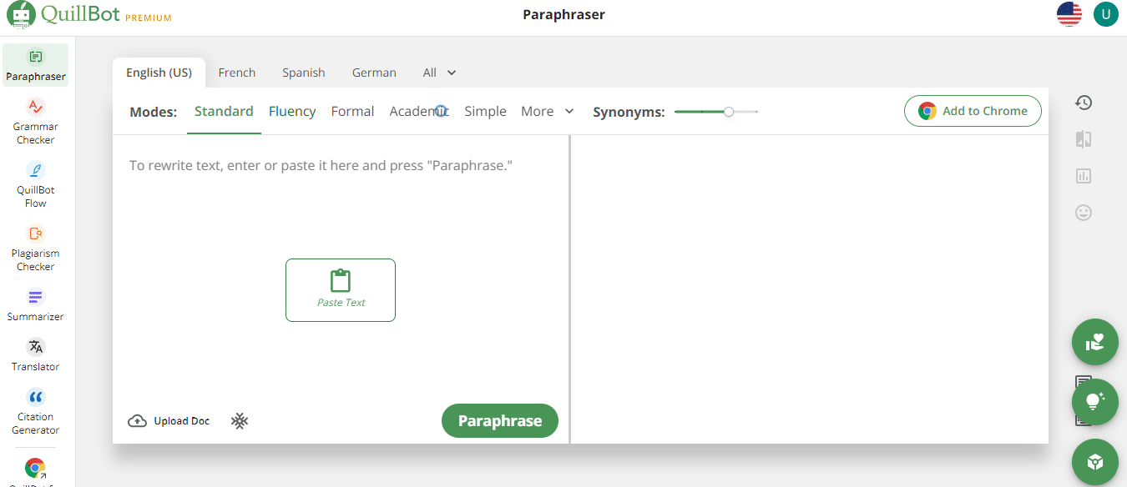Image resolution: width=1127 pixels, height=487 pixels.
Task: Open the Citation Generator tool
Action: point(36,412)
